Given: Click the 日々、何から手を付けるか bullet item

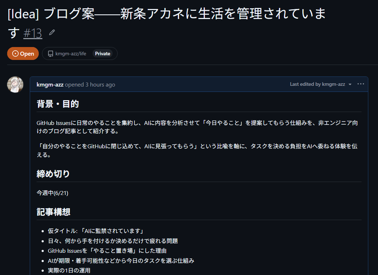Looking at the screenshot, I should pyautogui.click(x=113, y=241).
